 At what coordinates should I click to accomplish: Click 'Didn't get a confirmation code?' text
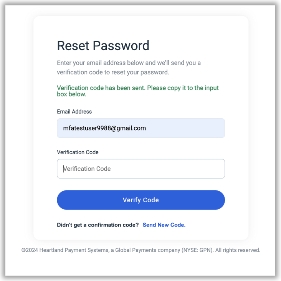click(x=98, y=225)
